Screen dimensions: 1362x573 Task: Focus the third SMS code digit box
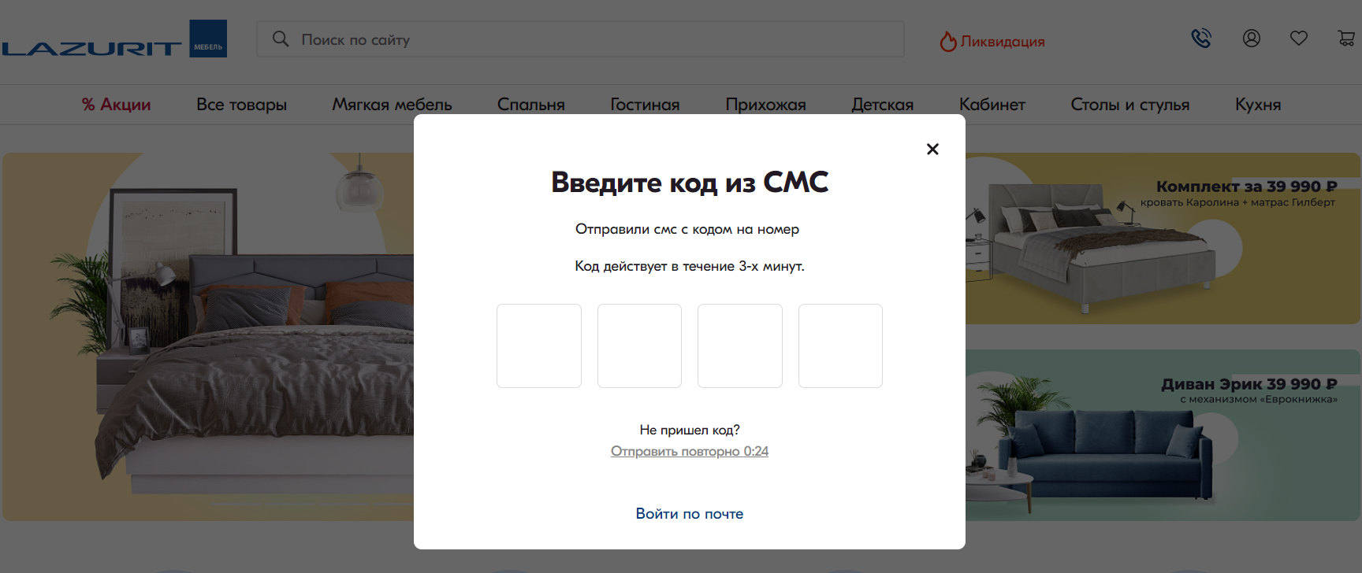click(x=740, y=346)
